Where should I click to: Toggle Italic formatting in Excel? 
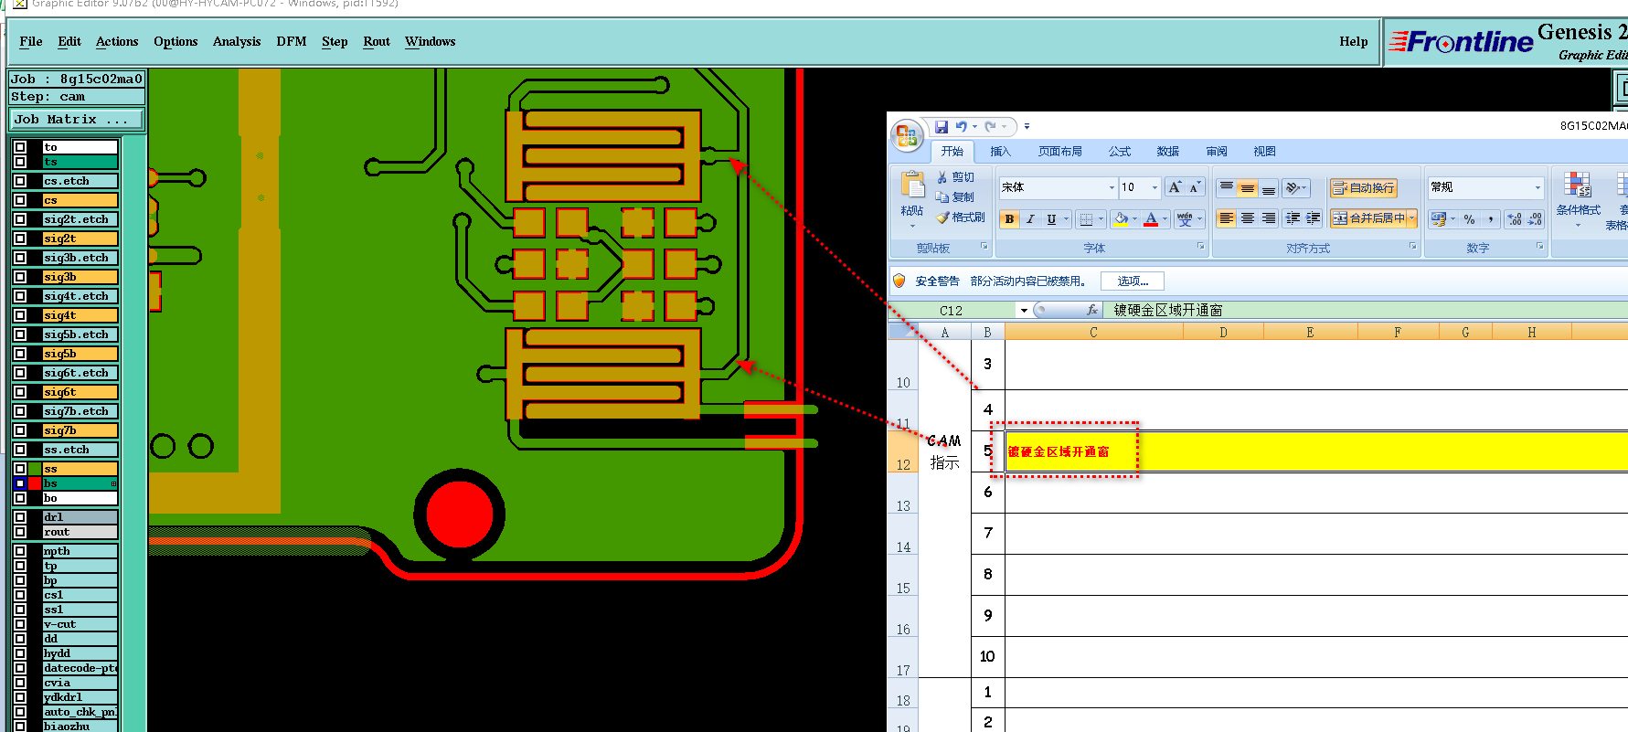click(x=1030, y=219)
